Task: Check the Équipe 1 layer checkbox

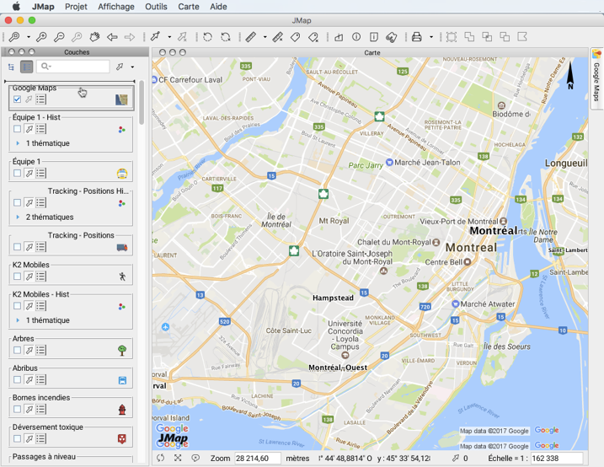Action: pyautogui.click(x=17, y=173)
